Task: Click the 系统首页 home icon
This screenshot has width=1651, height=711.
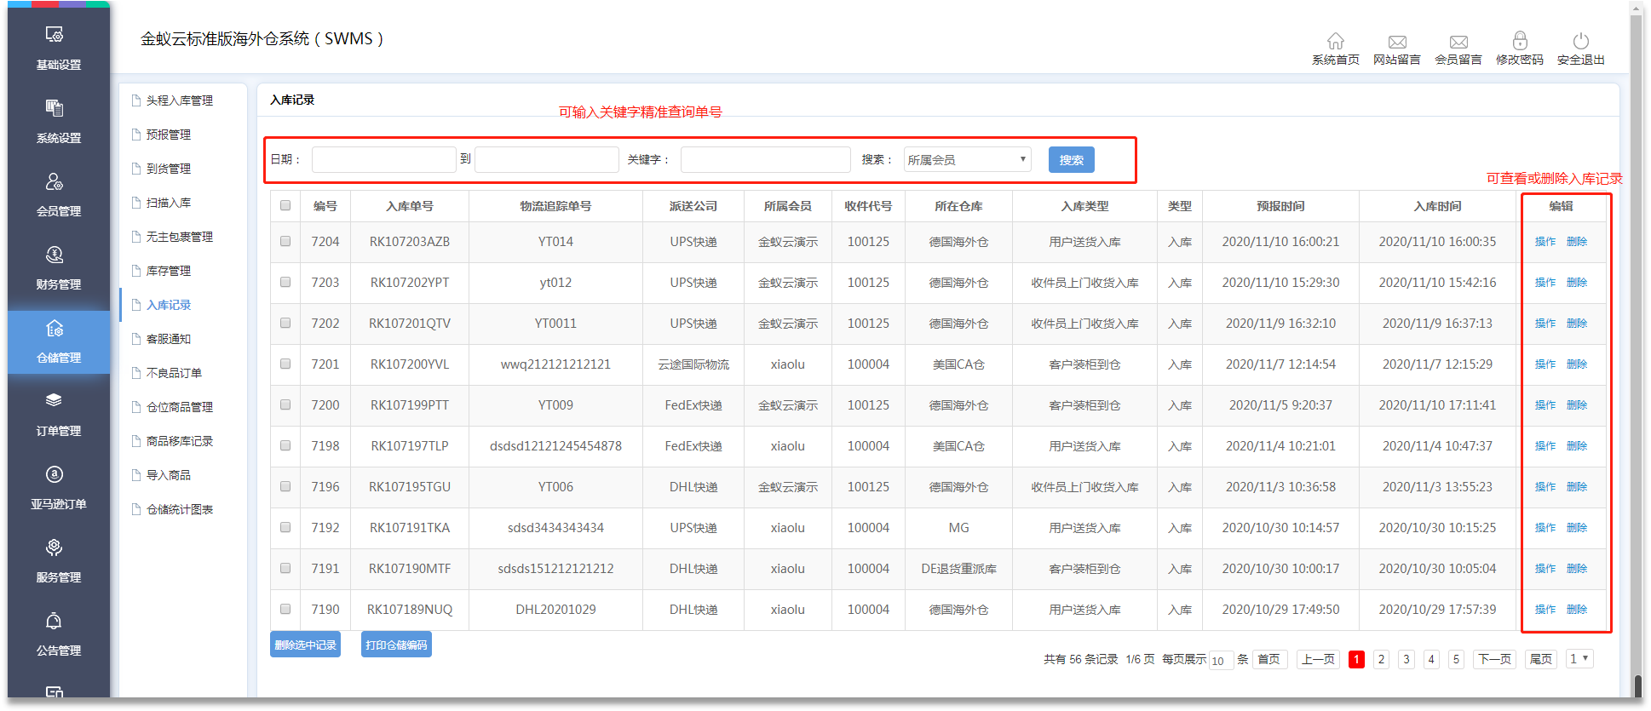Action: point(1335,42)
